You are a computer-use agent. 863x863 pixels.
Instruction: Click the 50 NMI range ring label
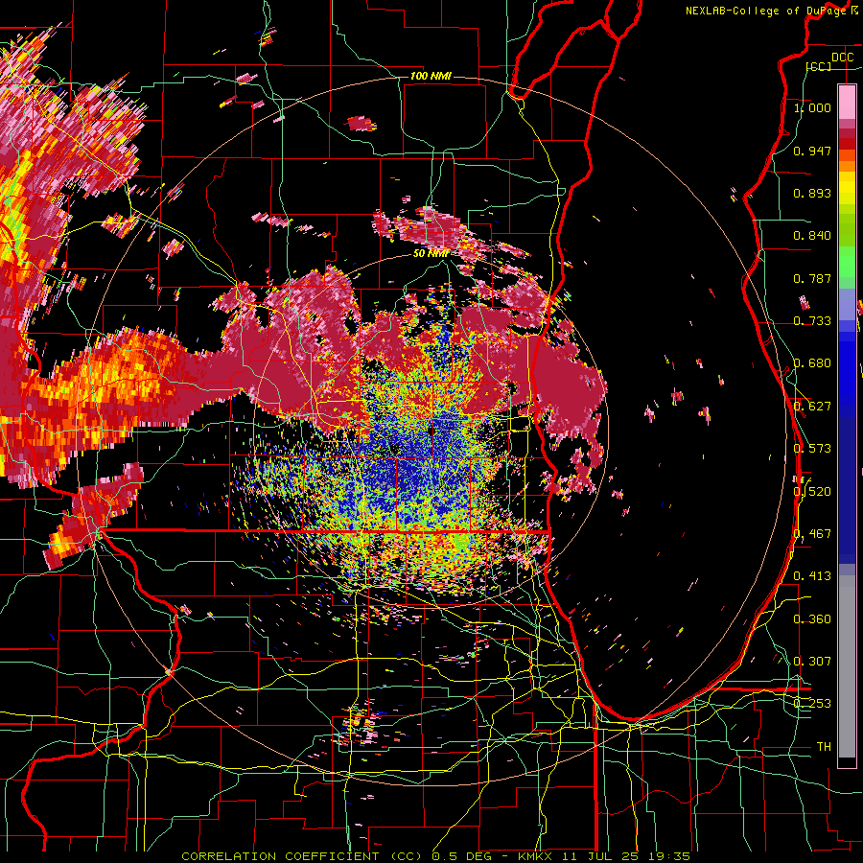click(431, 254)
